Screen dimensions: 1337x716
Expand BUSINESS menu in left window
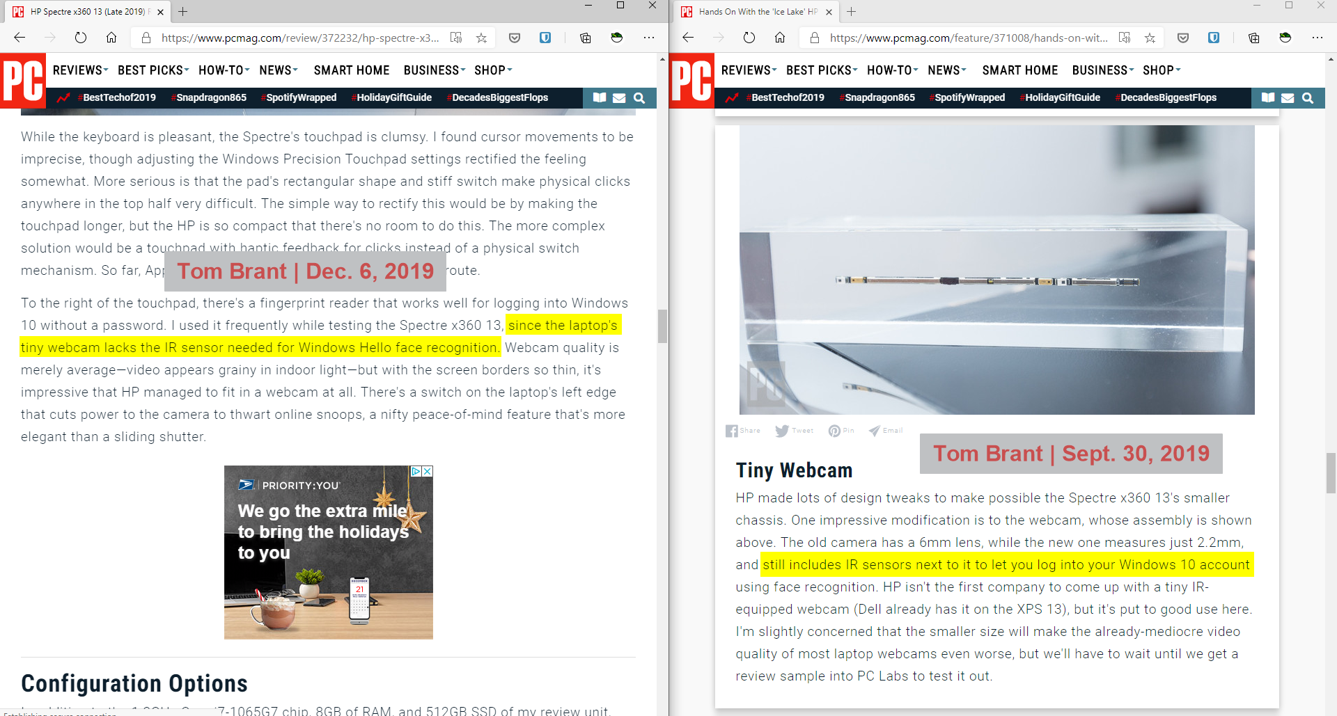pyautogui.click(x=435, y=70)
